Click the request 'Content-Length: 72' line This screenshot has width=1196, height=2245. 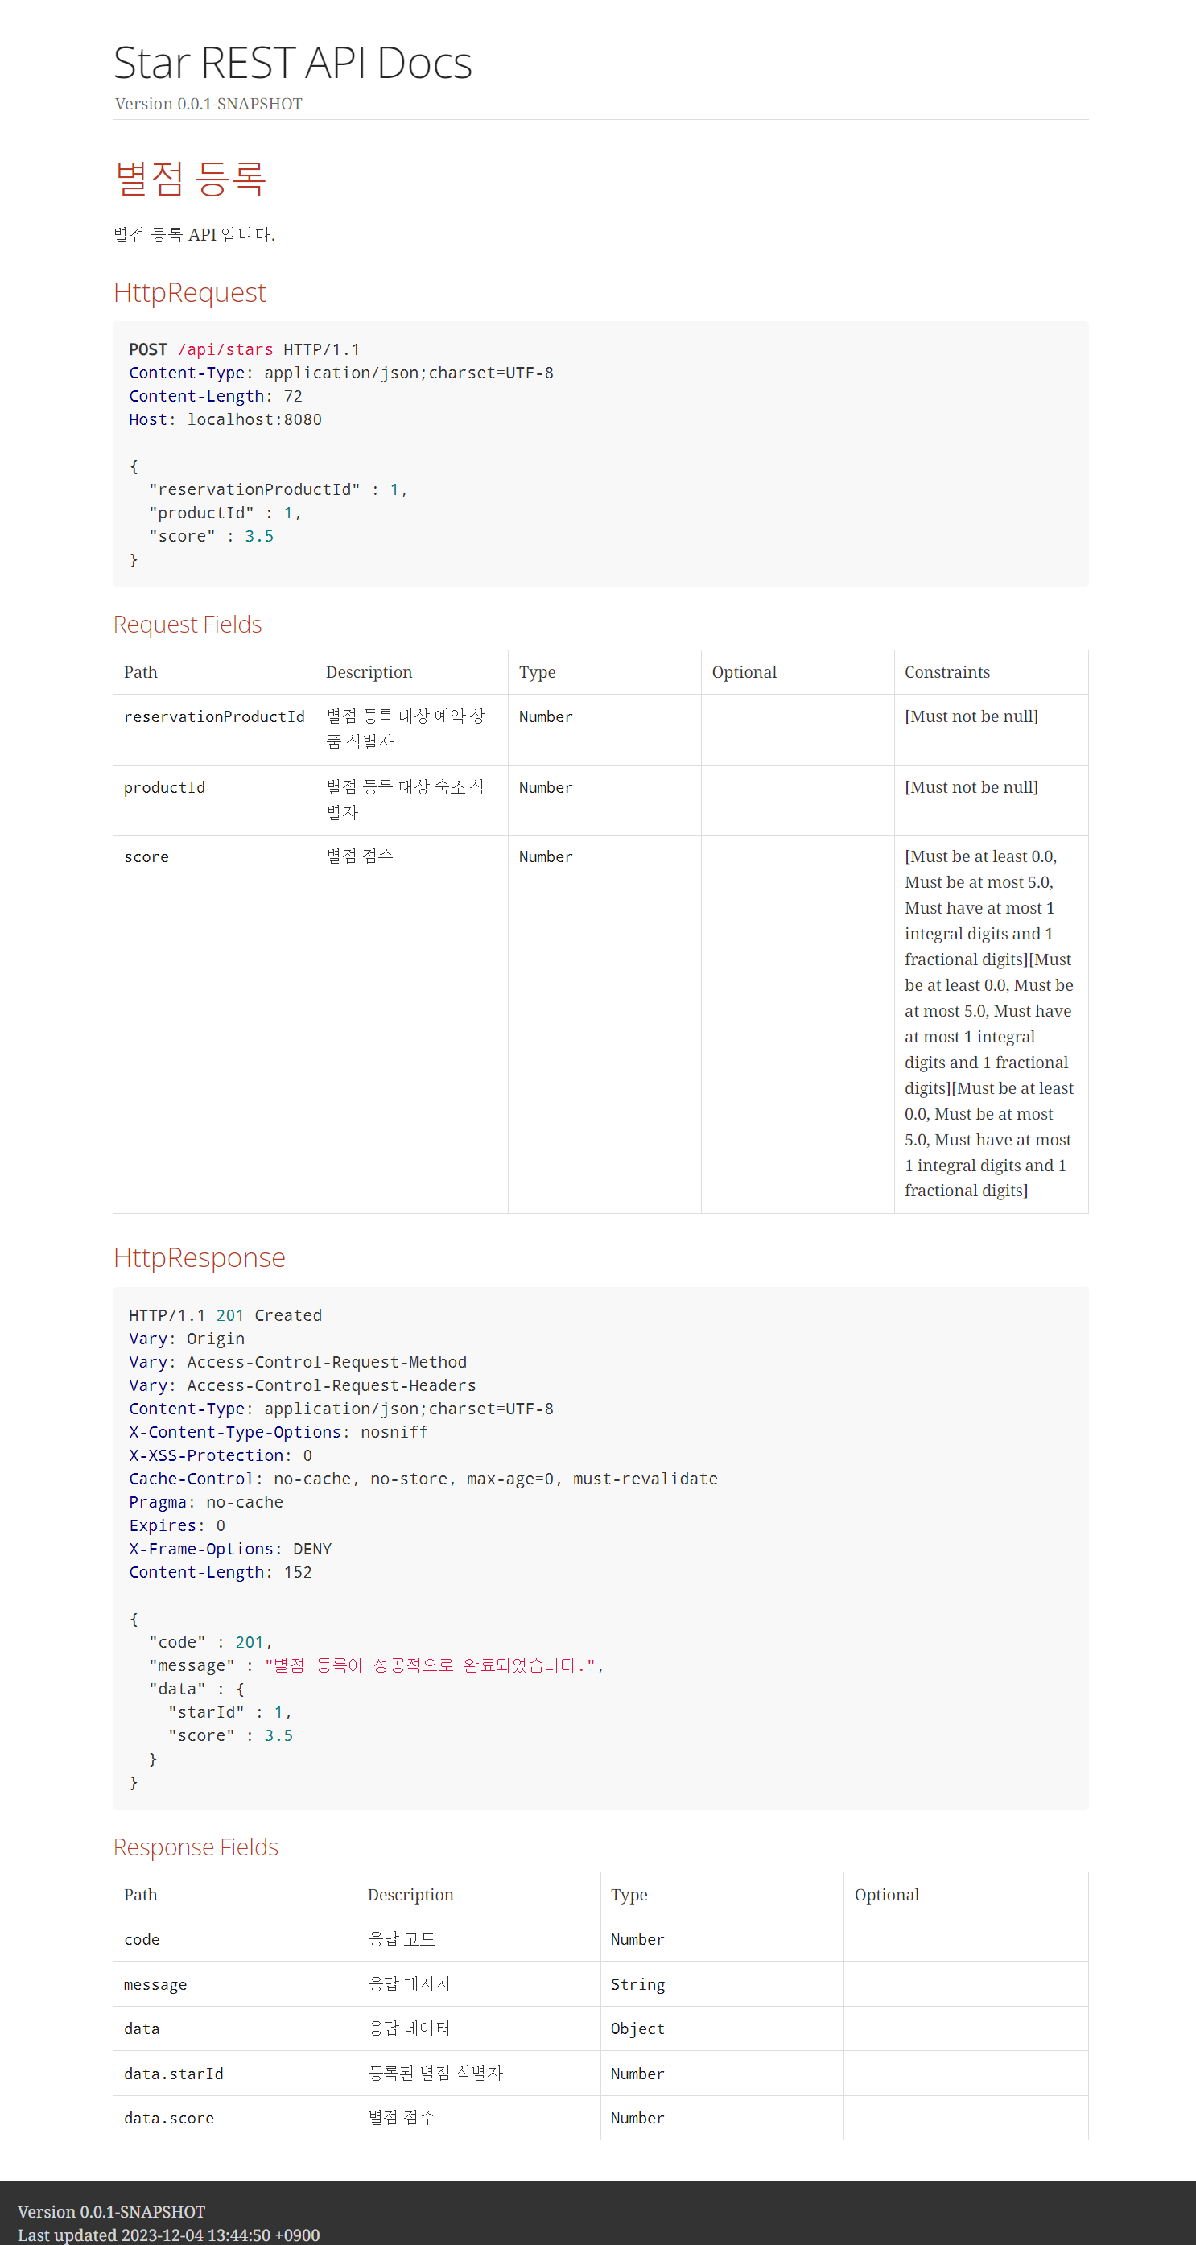216,397
